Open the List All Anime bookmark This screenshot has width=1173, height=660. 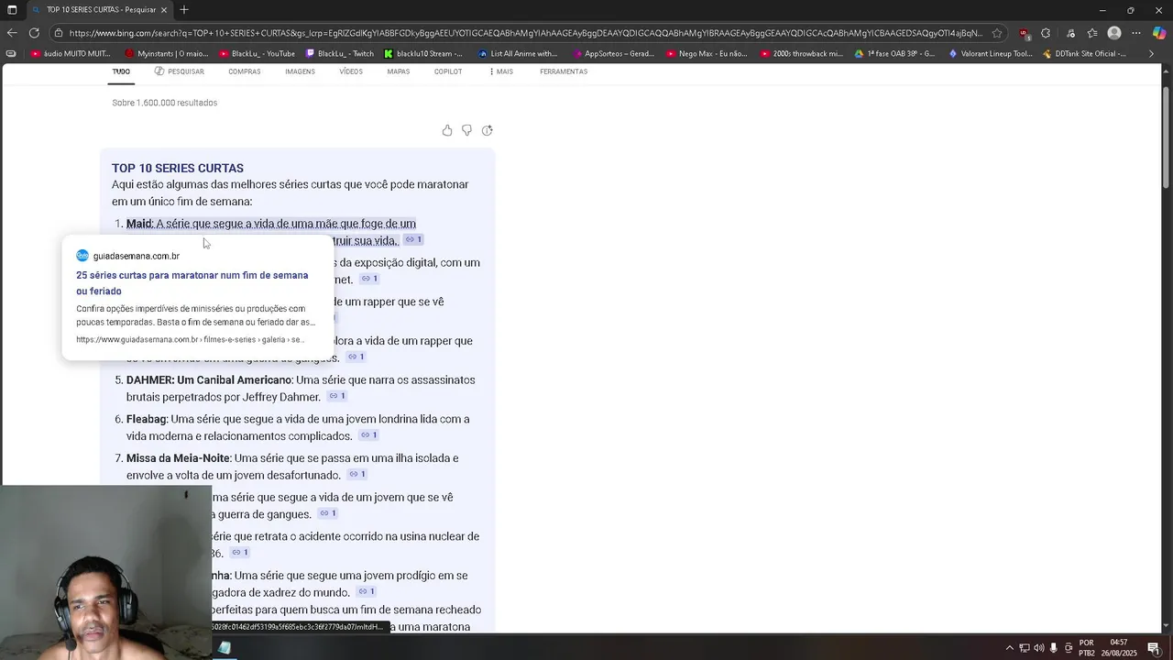point(518,54)
